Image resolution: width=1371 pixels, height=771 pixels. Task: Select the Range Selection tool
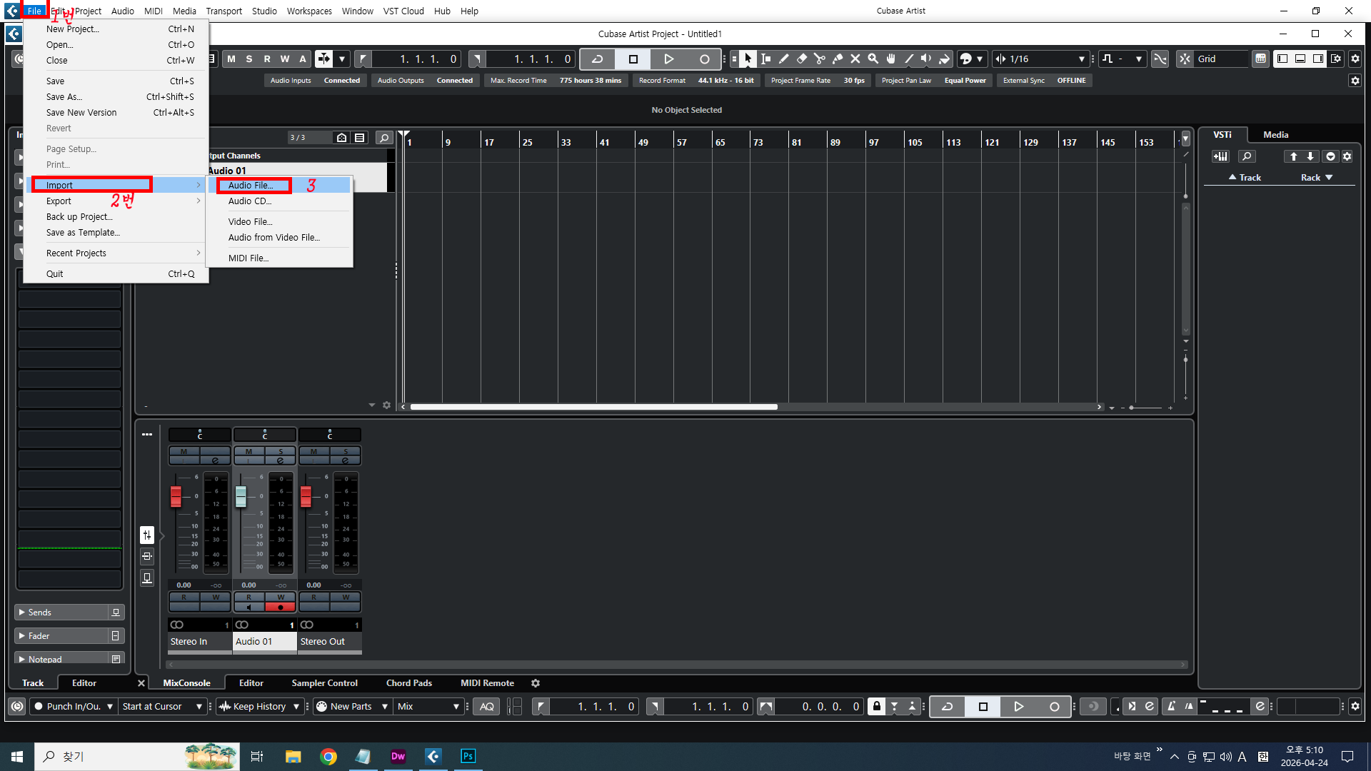click(765, 59)
